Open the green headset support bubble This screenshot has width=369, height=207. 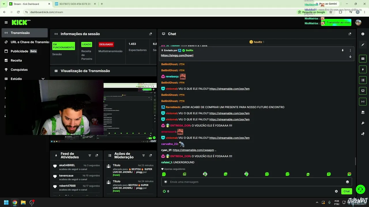coord(360,189)
